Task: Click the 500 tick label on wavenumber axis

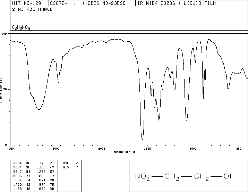Action: (x=239, y=149)
